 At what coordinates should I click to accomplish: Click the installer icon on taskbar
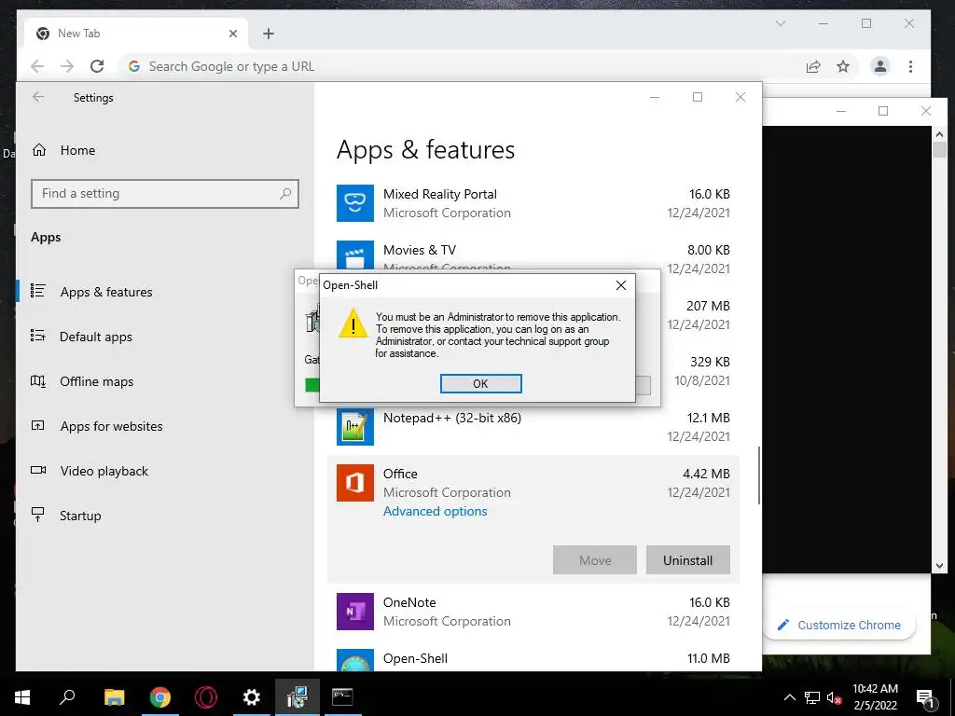click(x=298, y=697)
